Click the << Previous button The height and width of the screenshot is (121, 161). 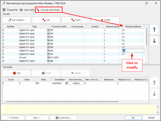coord(13,118)
